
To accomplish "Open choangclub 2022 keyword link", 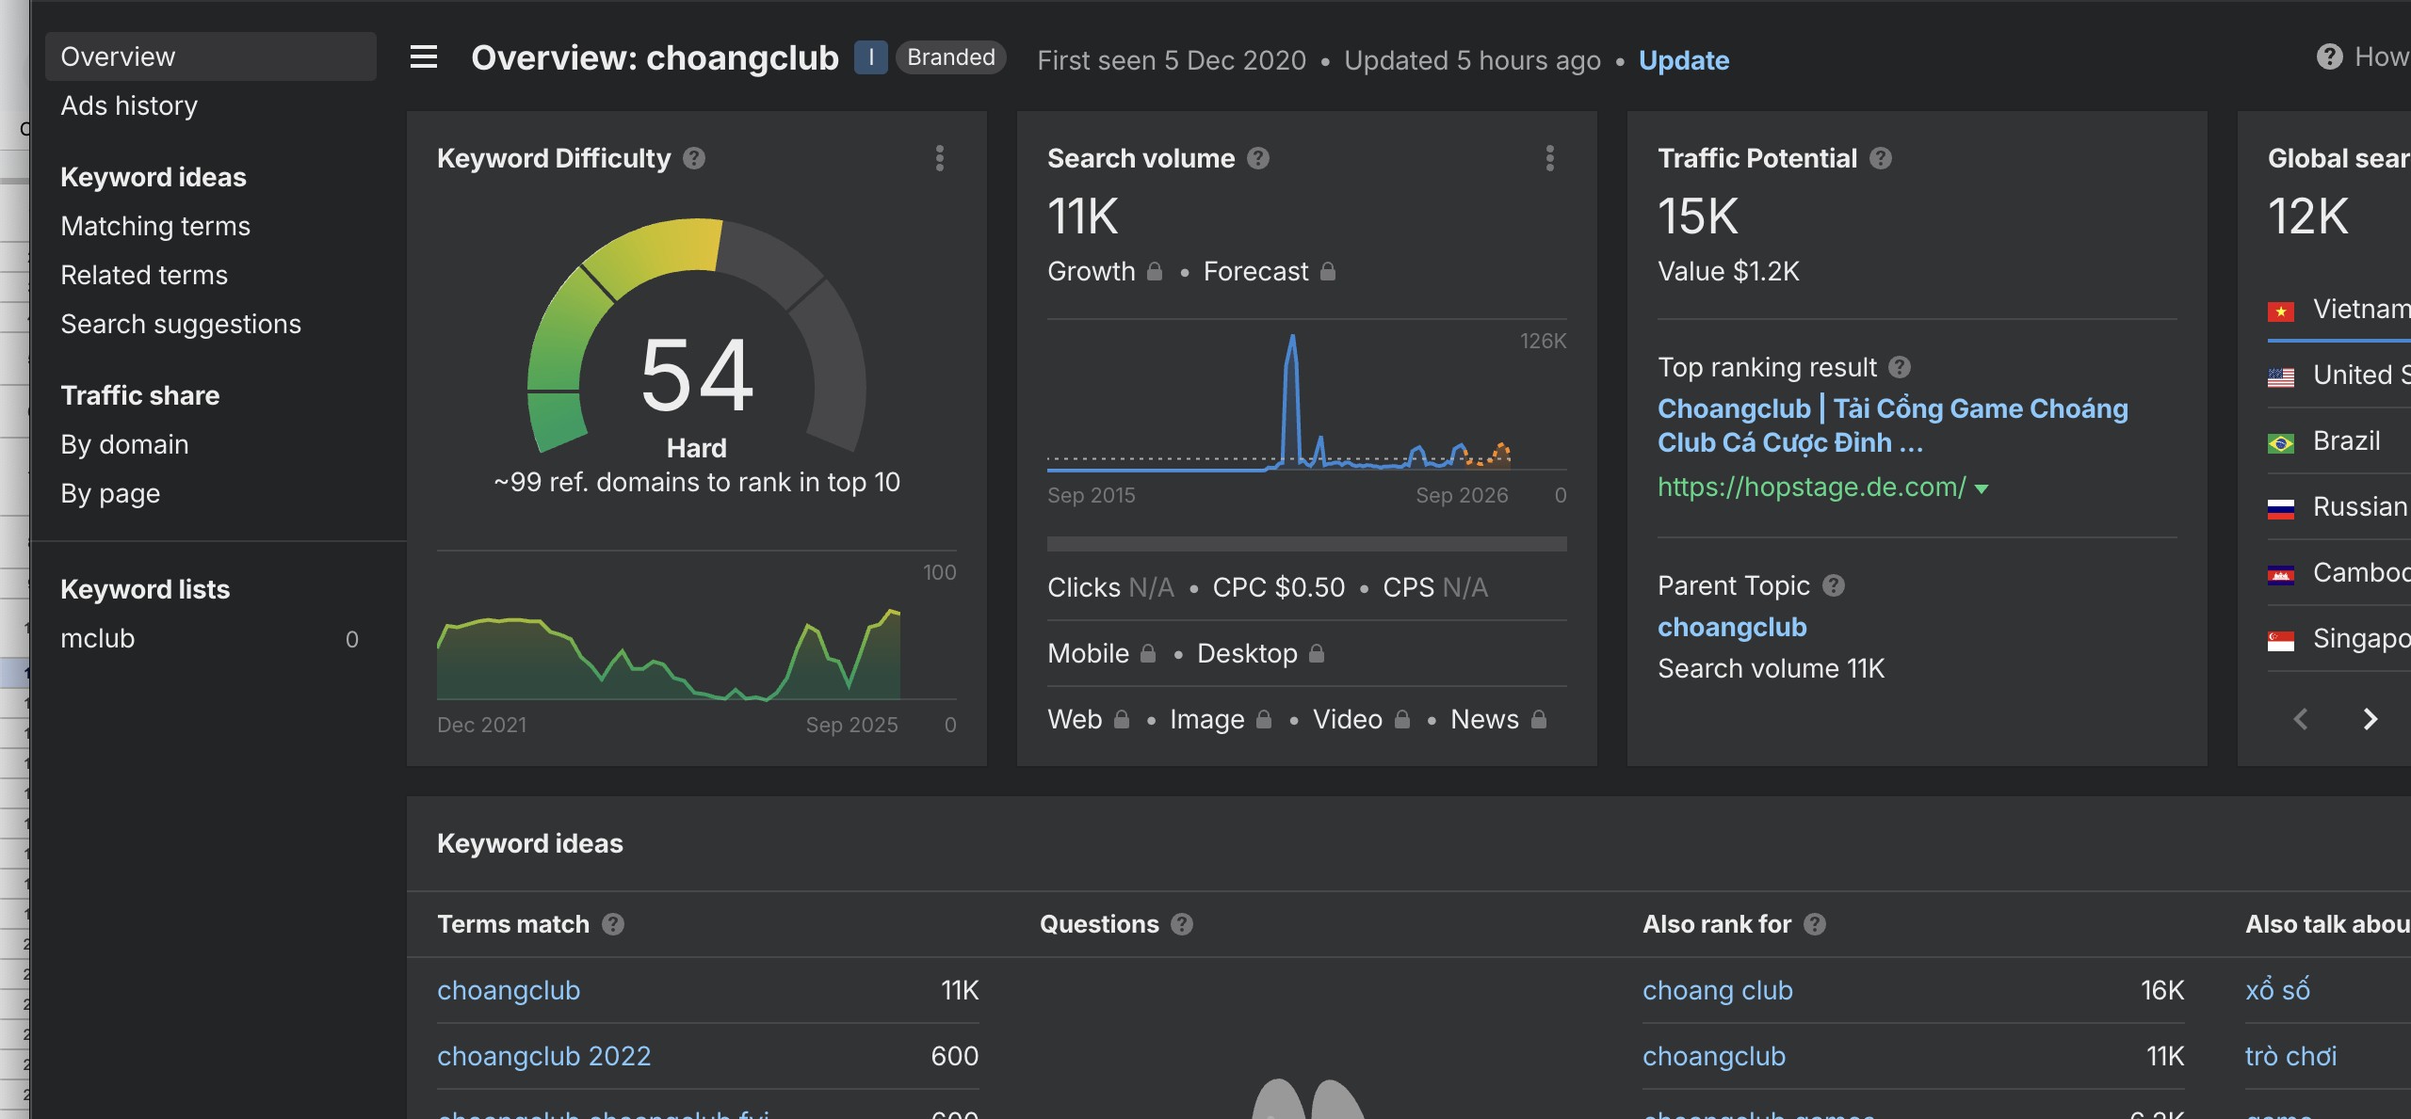I will [543, 1056].
